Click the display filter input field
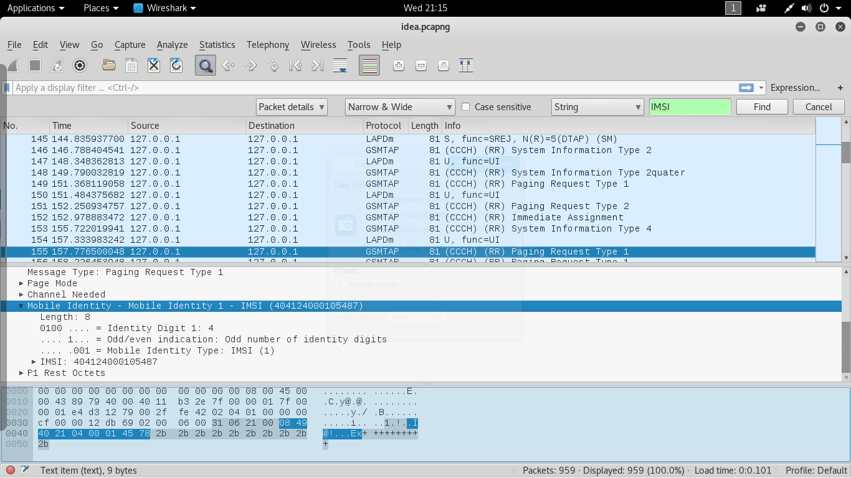851x478 pixels. 374,88
